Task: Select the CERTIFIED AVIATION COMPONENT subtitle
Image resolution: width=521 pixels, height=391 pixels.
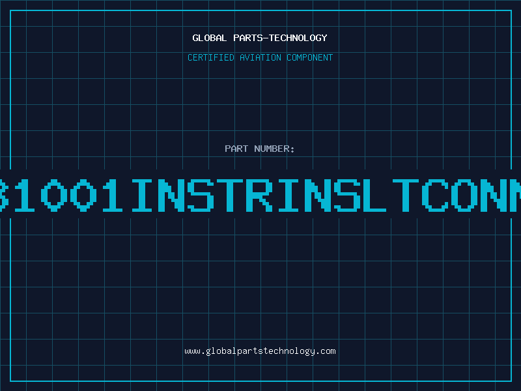Action: coord(260,57)
